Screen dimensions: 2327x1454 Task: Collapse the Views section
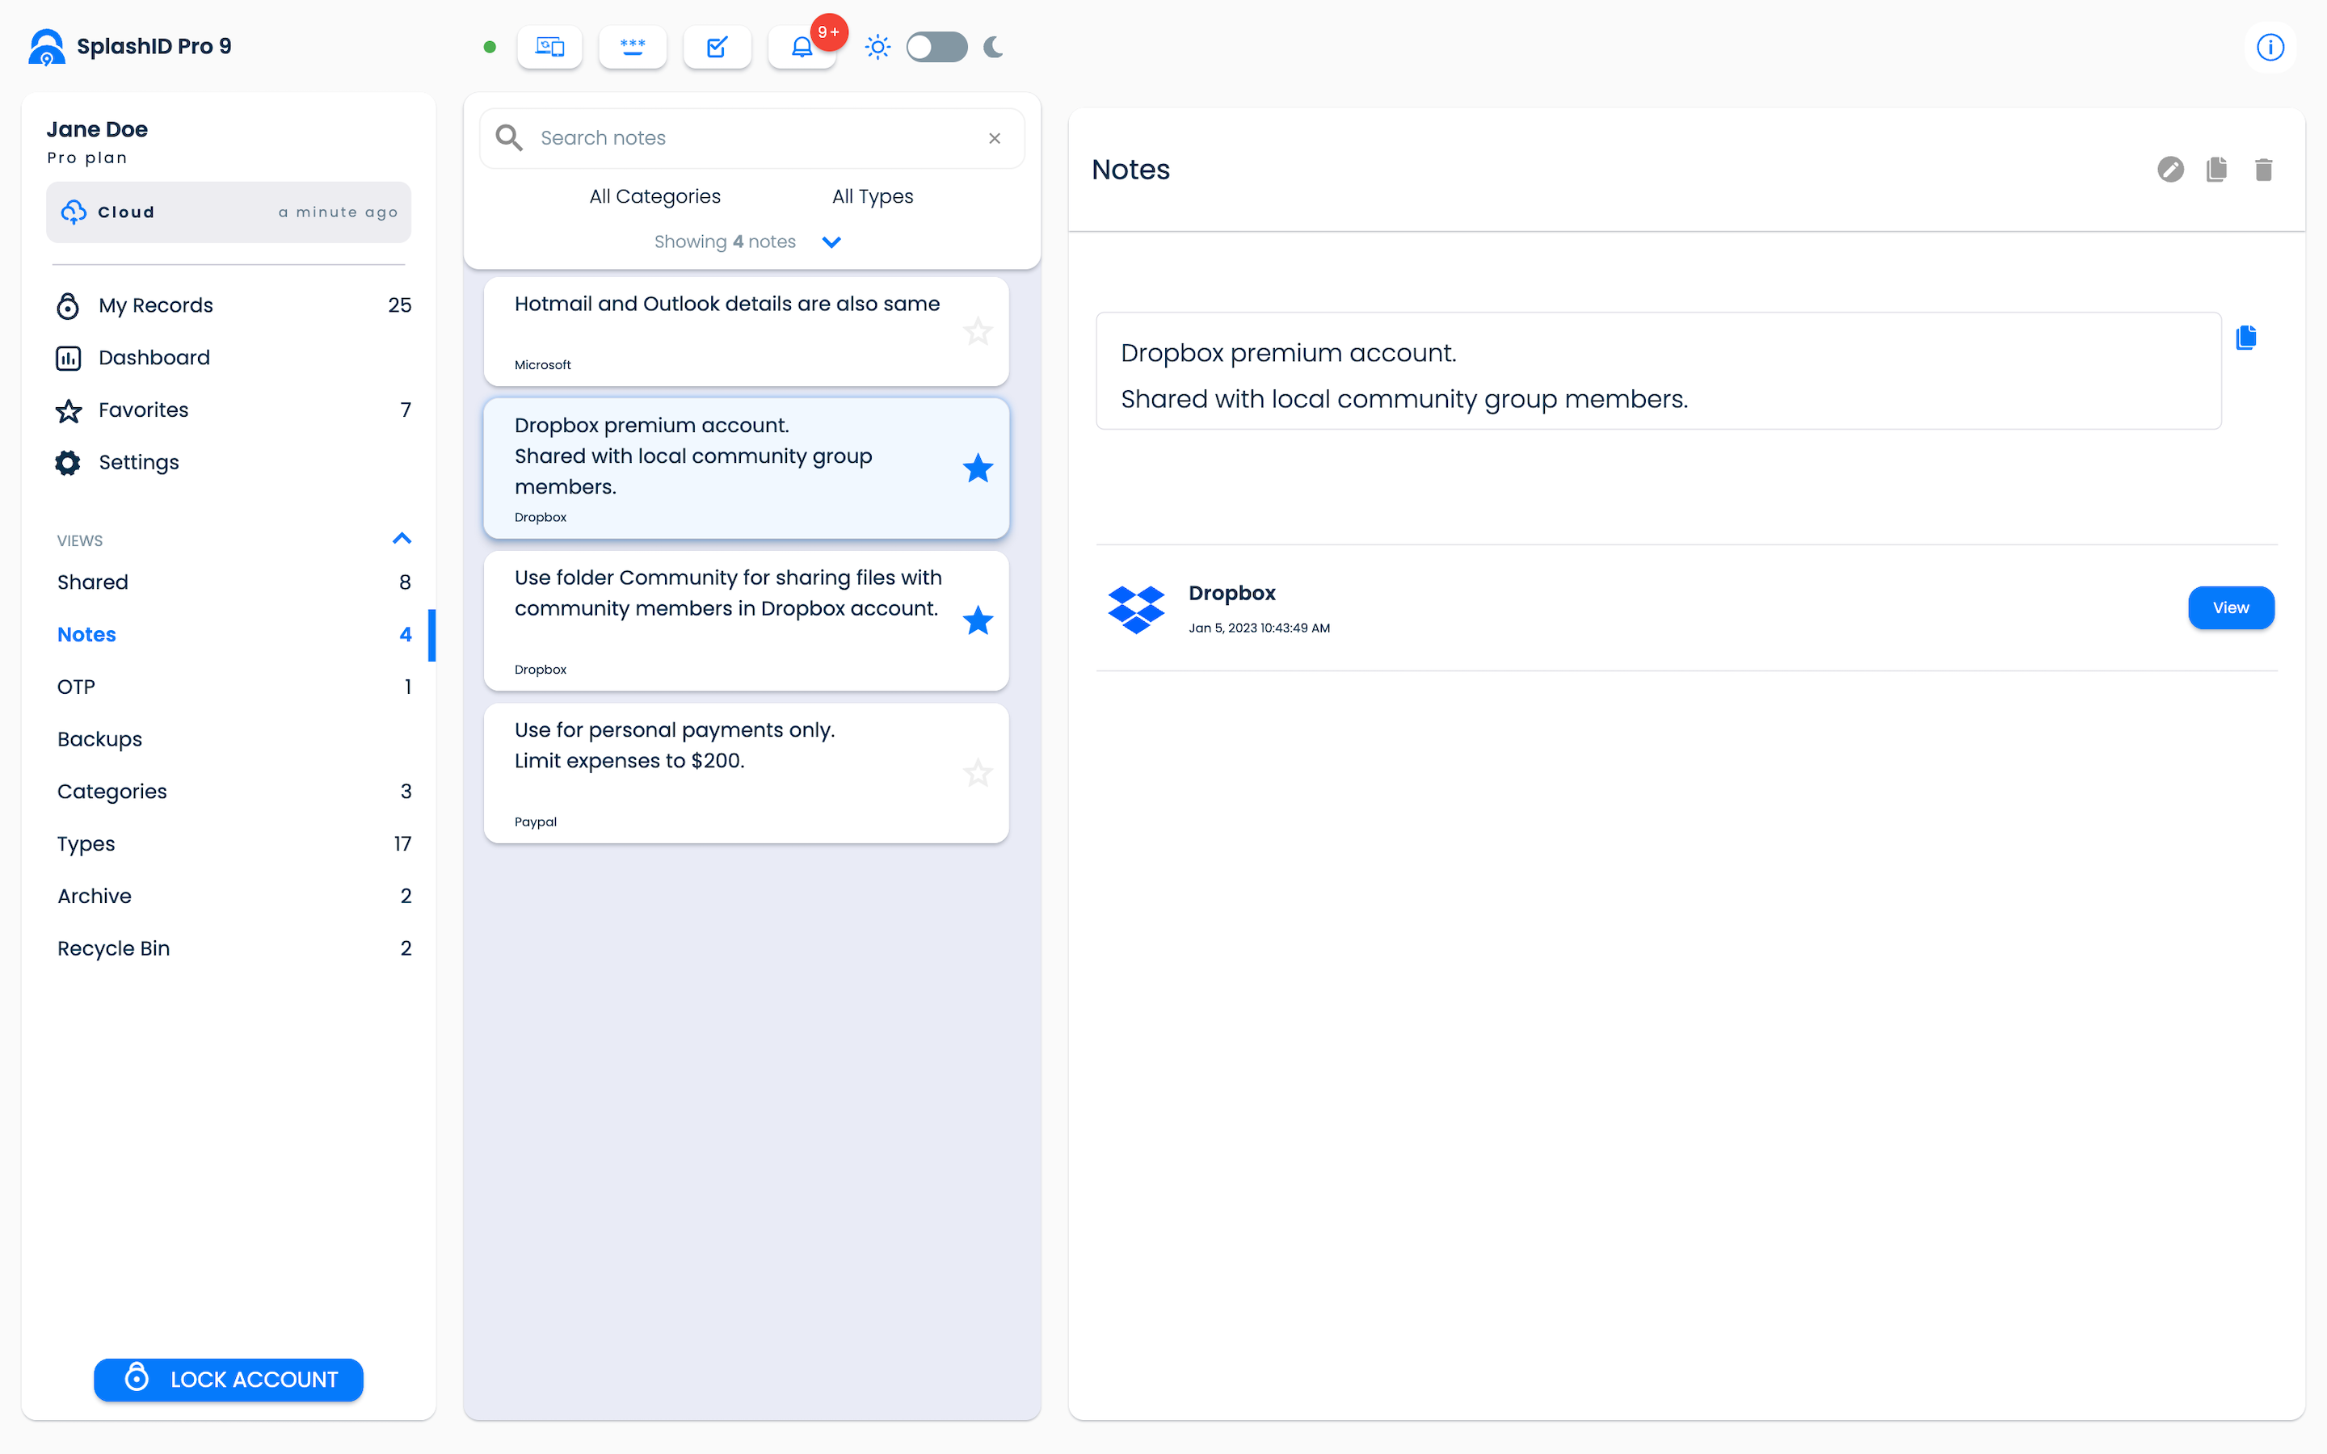click(402, 539)
